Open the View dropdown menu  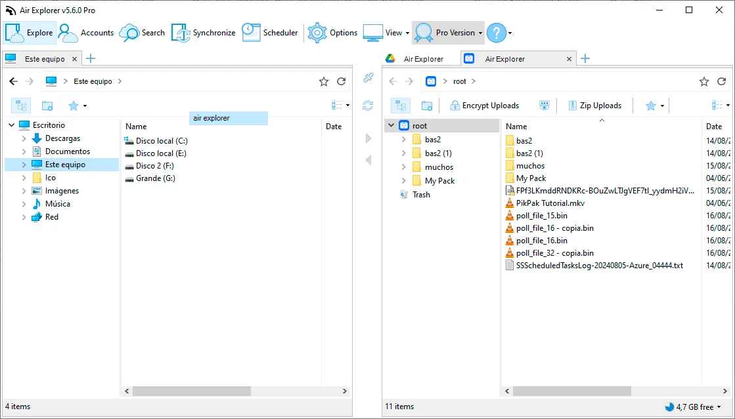point(386,33)
